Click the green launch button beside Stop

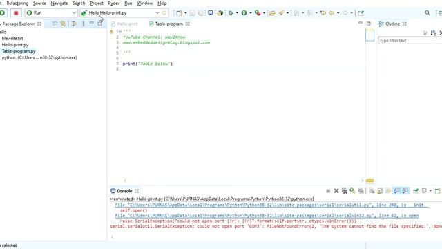[3, 12]
